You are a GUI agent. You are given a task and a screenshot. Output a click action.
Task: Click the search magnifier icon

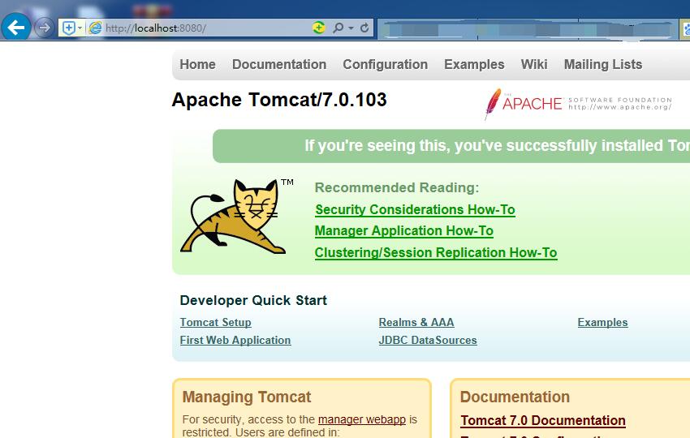coord(338,28)
